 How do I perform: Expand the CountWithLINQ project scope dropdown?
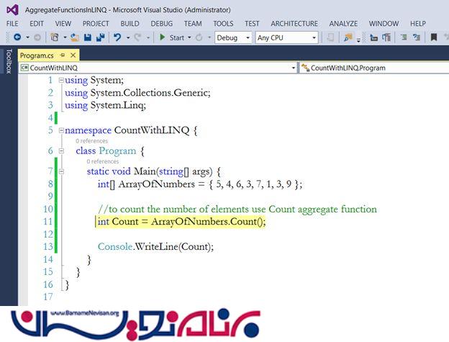tap(293, 68)
